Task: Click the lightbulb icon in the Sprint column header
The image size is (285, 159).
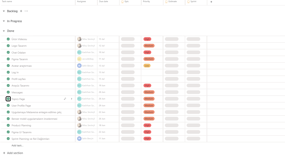Action: (188, 2)
